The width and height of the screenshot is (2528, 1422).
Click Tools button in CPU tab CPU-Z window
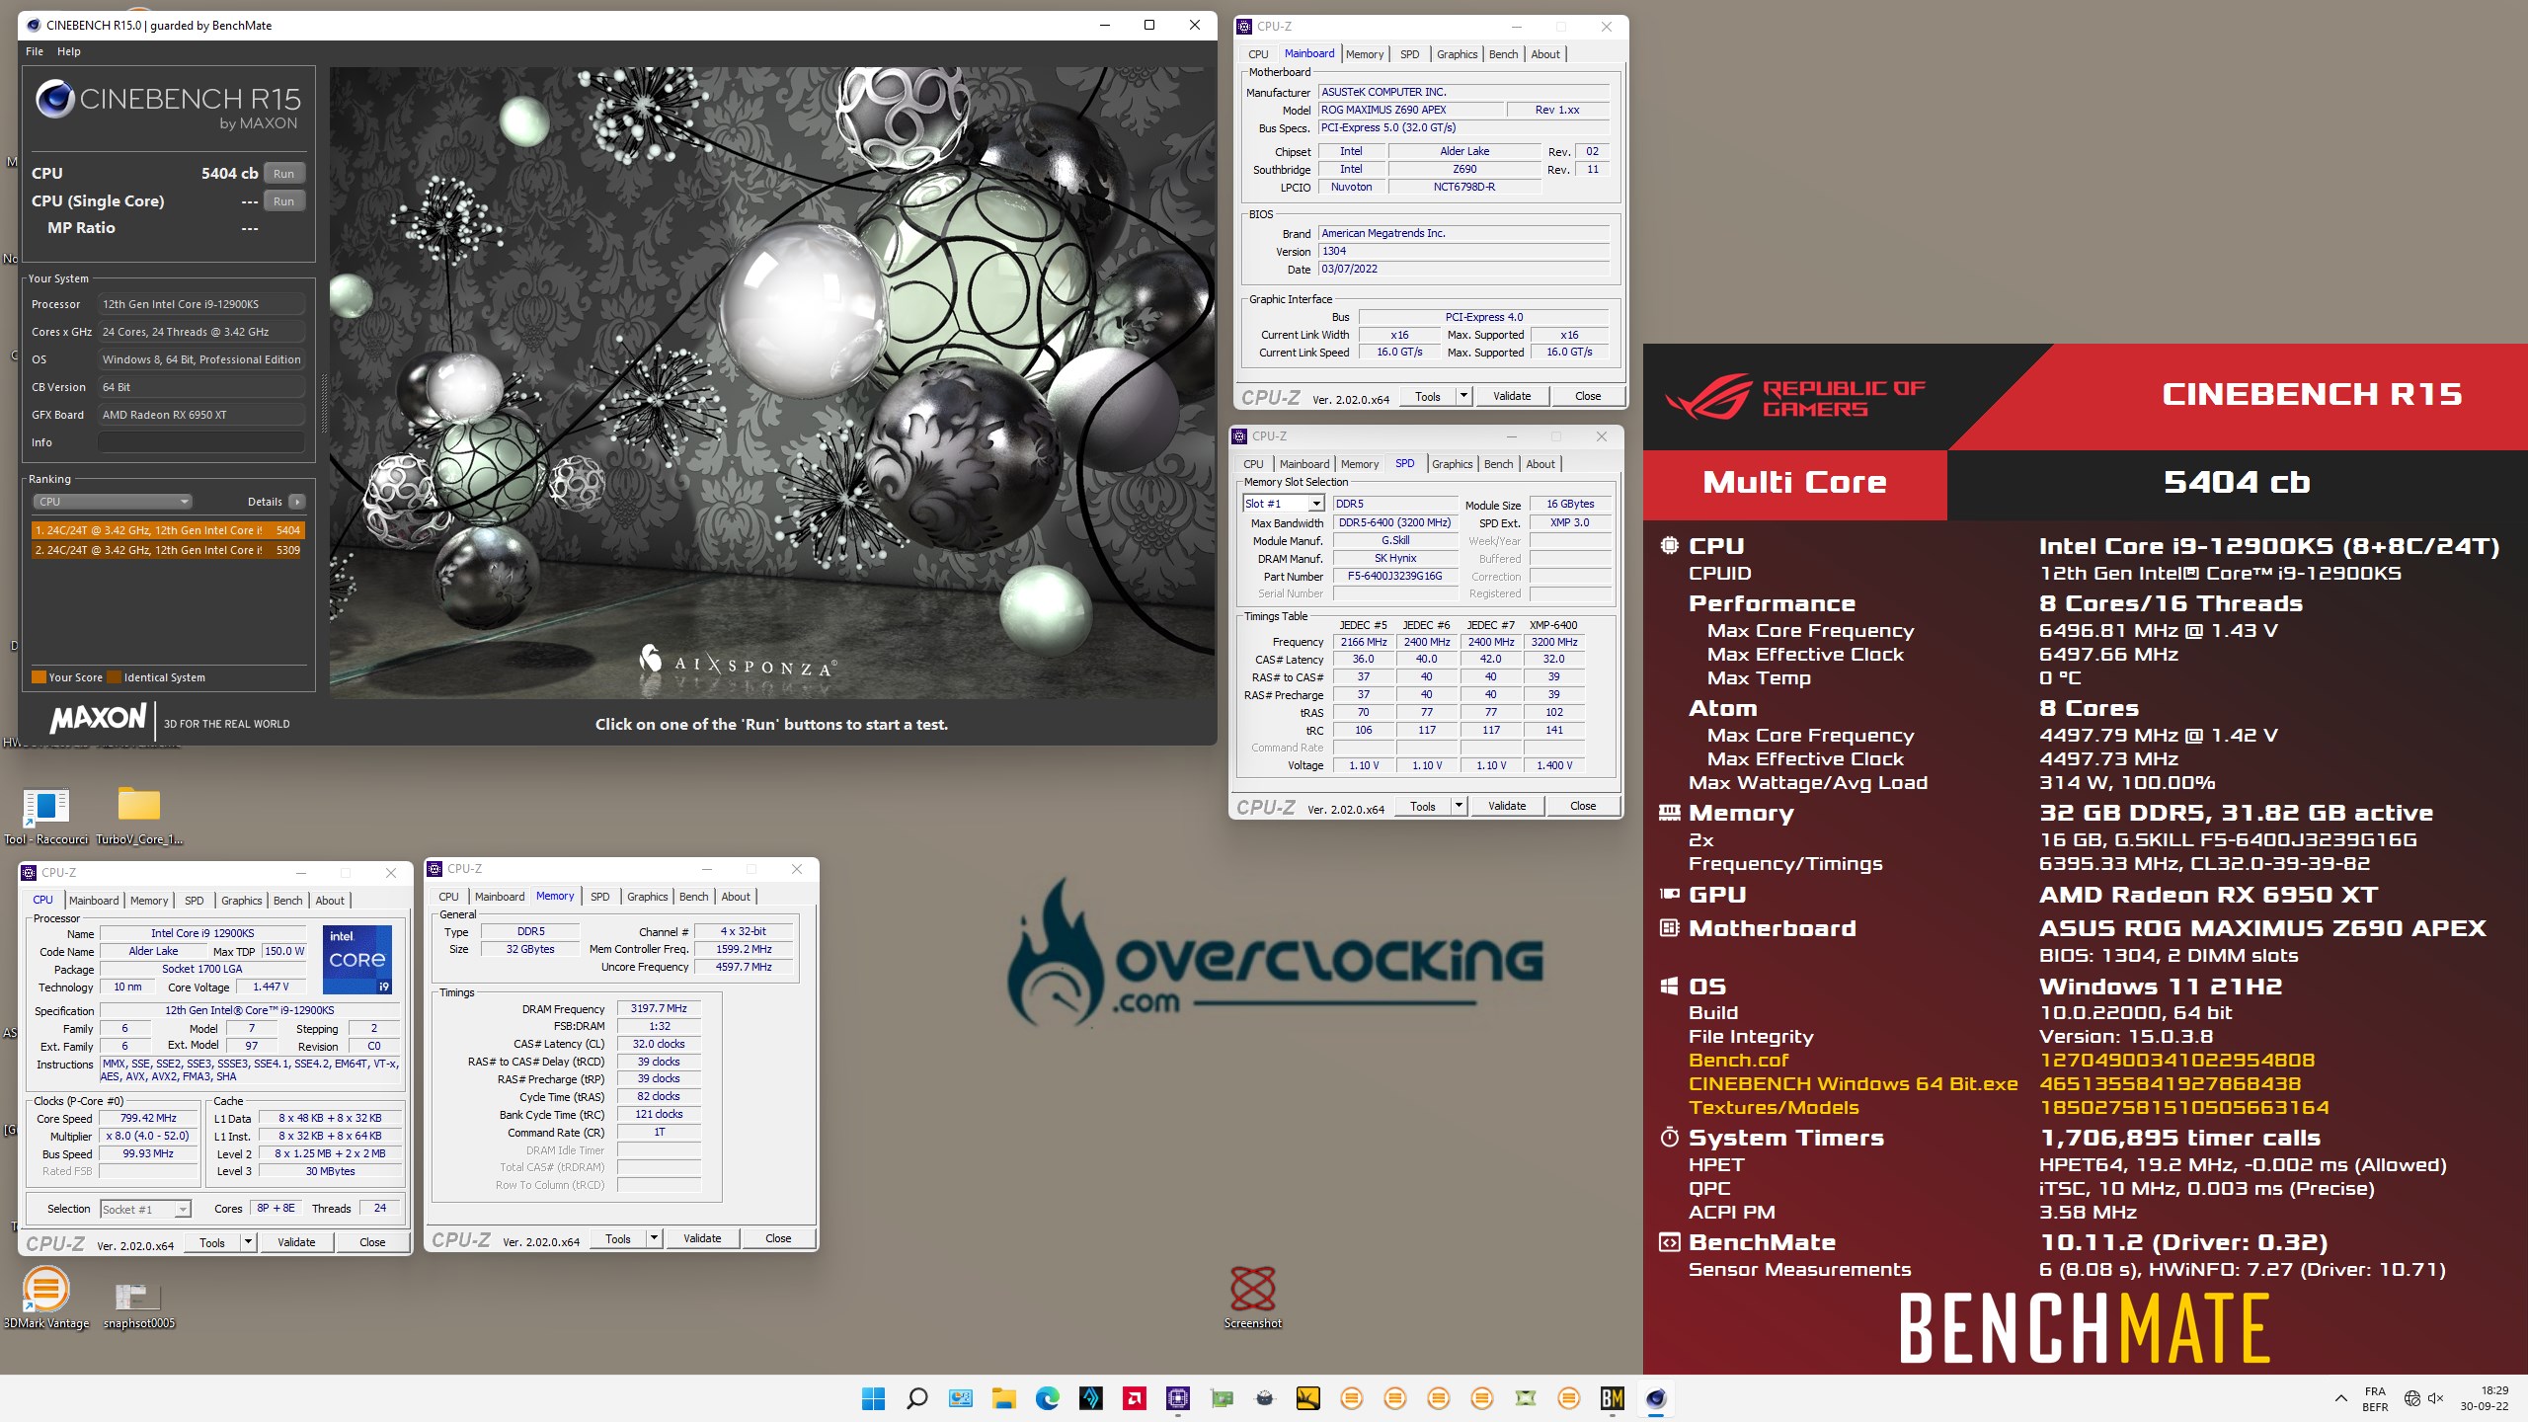(x=212, y=1242)
